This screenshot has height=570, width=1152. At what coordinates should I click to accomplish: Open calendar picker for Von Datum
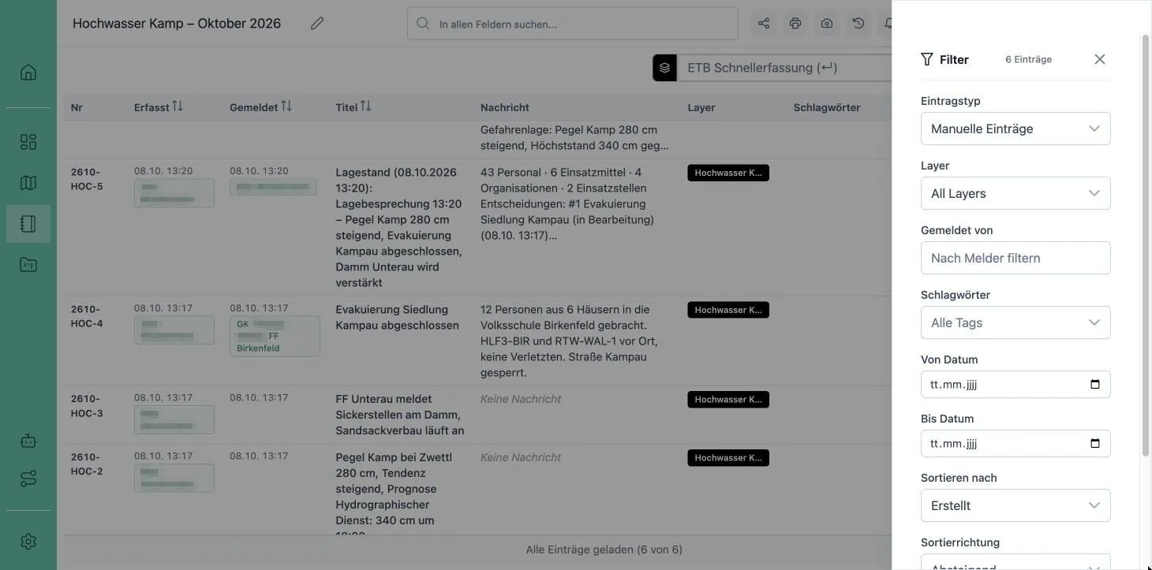coord(1095,385)
